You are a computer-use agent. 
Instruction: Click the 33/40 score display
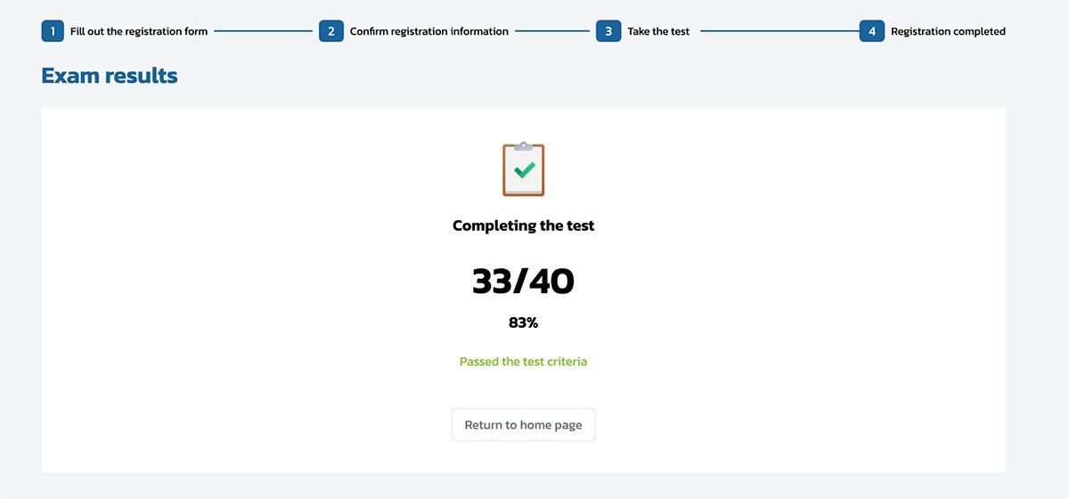(524, 282)
